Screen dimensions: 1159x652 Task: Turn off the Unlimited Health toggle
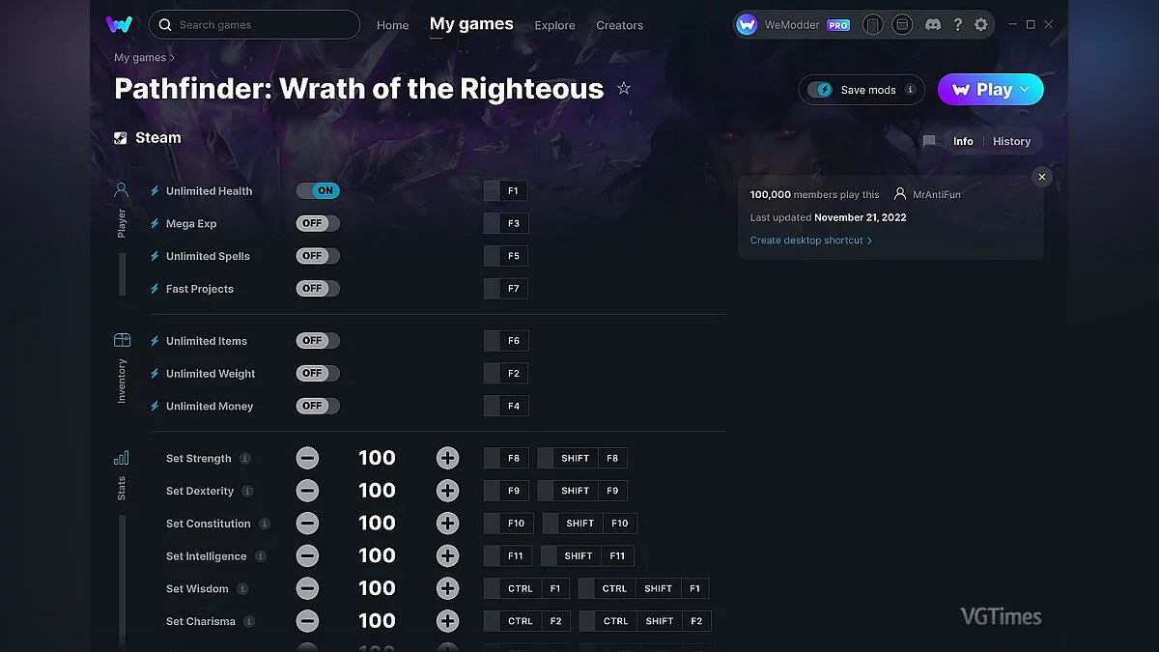(319, 190)
